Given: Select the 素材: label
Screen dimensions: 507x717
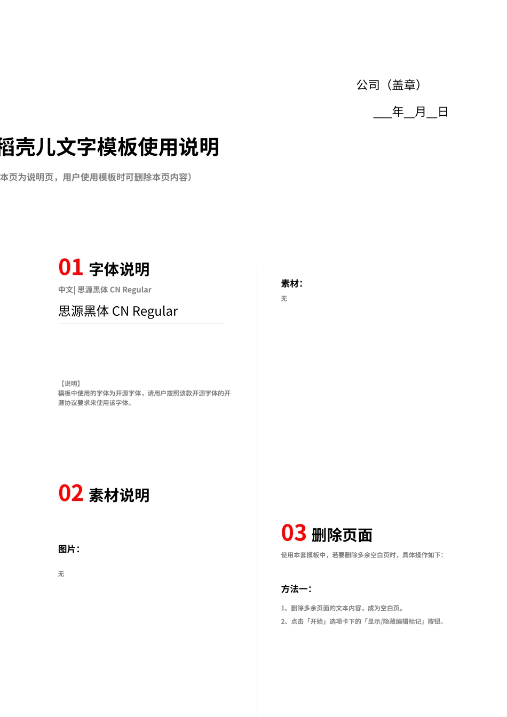Looking at the screenshot, I should 291,283.
